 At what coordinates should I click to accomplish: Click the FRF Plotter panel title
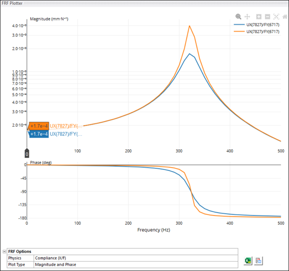point(12,3)
